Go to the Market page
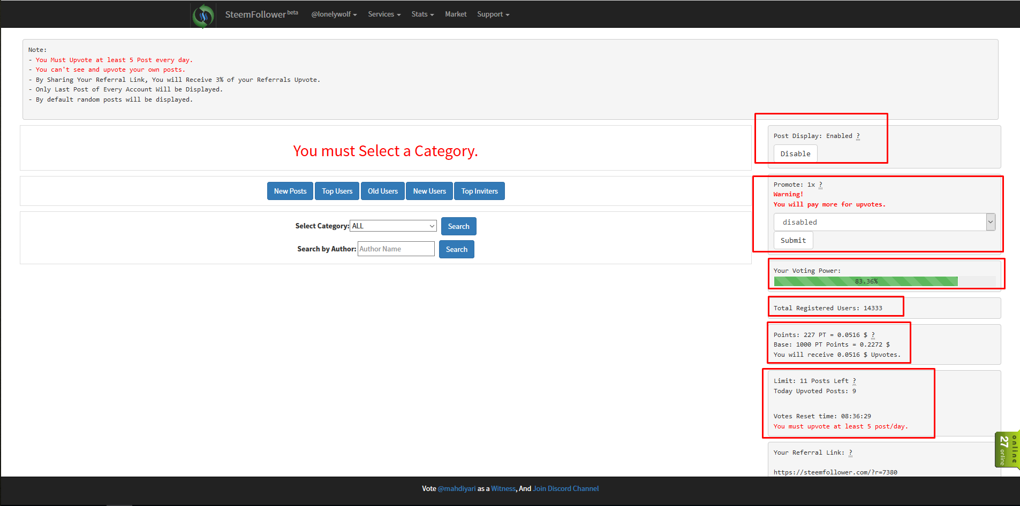 [456, 14]
